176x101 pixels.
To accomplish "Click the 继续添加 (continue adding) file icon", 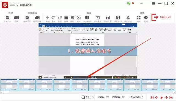I will tap(27, 18).
